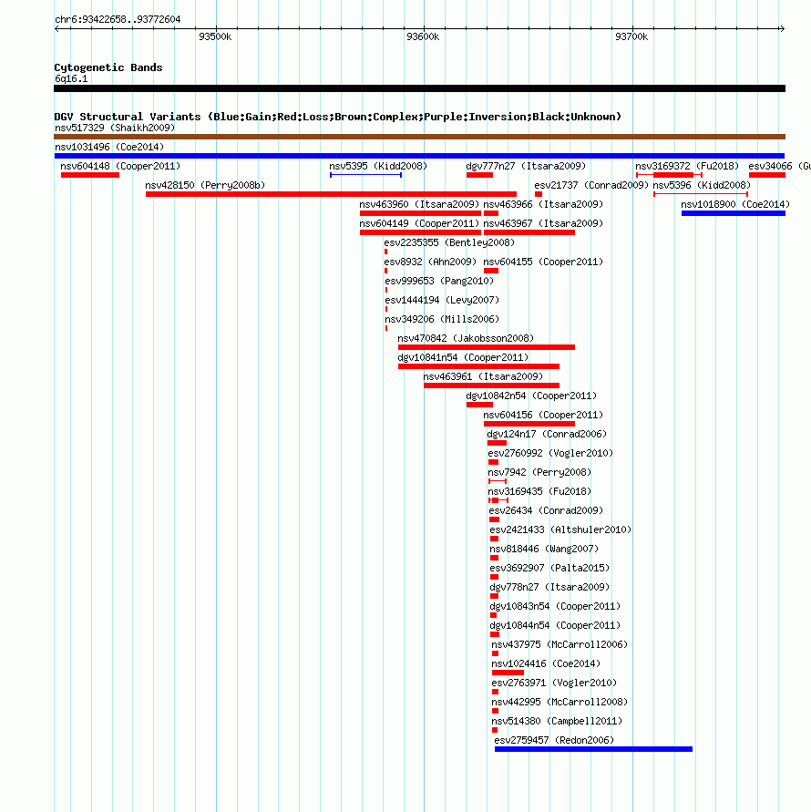This screenshot has height=812, width=811.
Task: Click the blue esv2759457 gain bar
Action: 593,750
